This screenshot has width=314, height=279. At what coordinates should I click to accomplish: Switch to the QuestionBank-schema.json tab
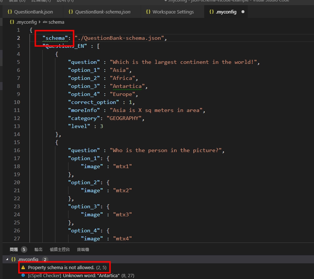(102, 12)
